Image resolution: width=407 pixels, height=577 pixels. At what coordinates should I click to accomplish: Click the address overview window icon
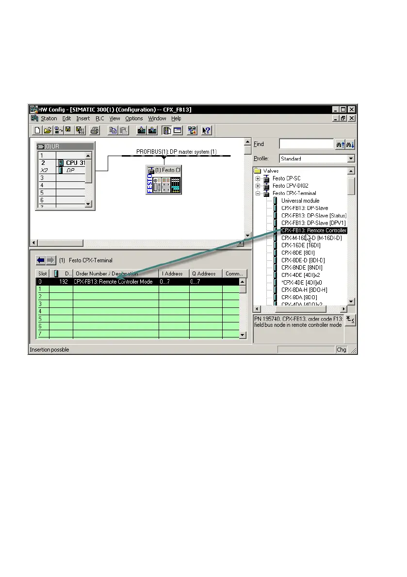point(178,130)
